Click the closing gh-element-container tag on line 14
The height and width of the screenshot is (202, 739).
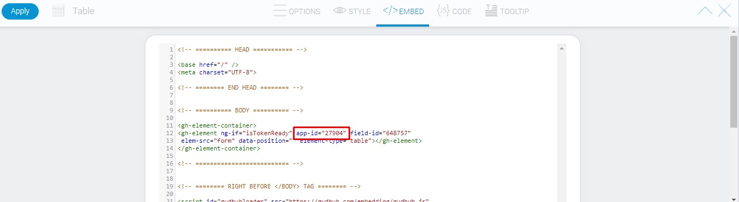218,148
